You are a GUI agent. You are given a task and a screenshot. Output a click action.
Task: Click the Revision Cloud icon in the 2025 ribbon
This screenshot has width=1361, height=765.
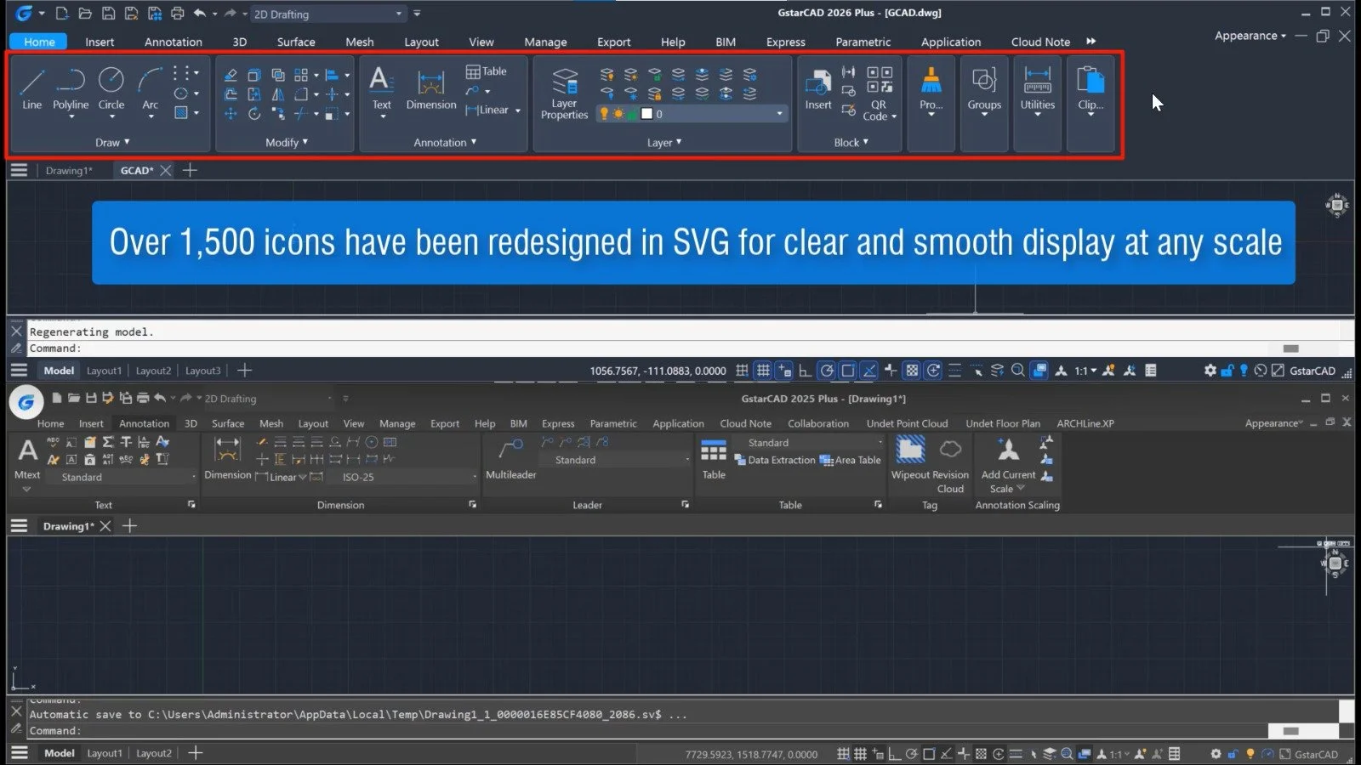950,448
